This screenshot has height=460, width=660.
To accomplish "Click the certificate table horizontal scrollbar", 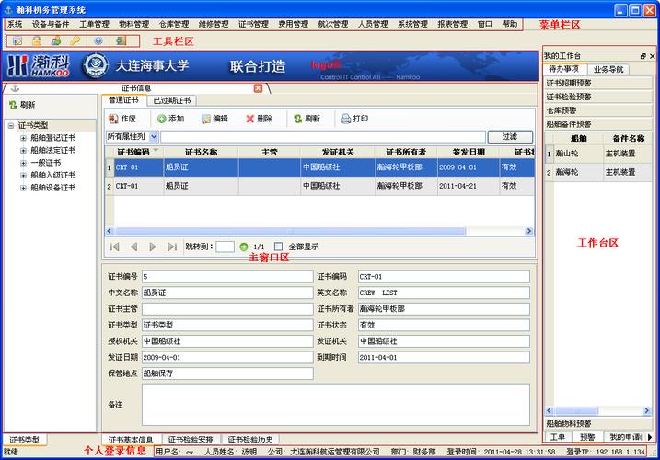I will [290, 231].
